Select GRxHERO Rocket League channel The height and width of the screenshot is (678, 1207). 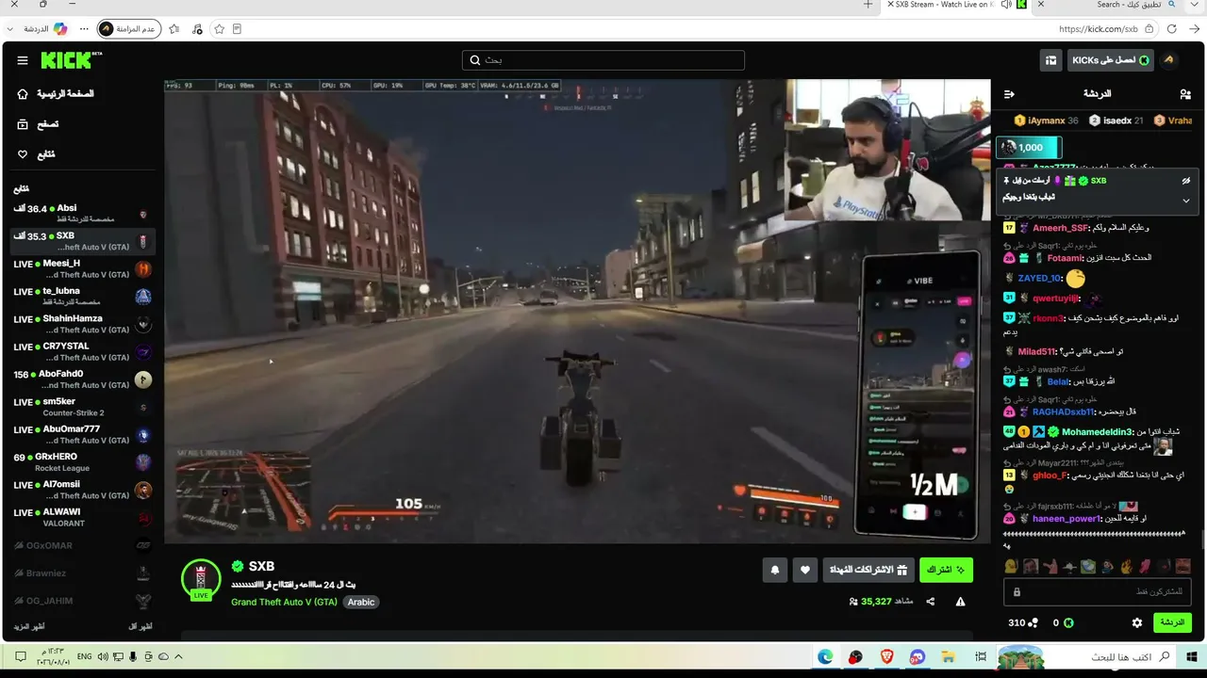click(83, 462)
